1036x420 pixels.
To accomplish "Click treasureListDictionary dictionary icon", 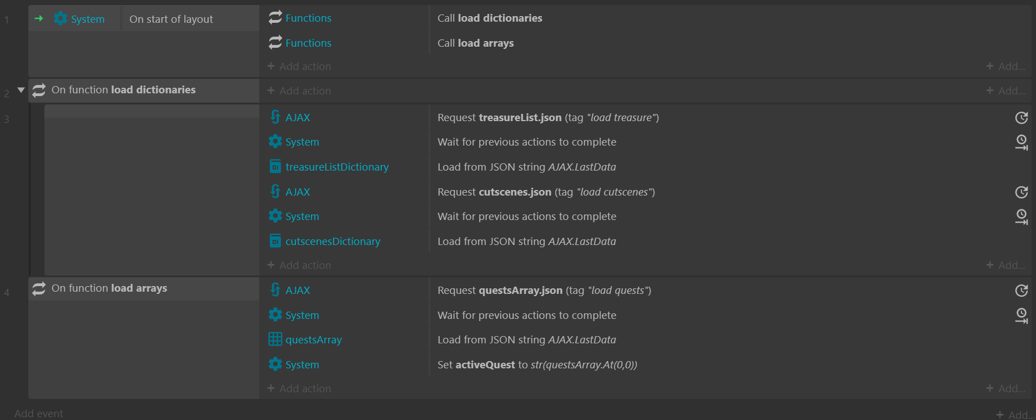I will tap(275, 167).
